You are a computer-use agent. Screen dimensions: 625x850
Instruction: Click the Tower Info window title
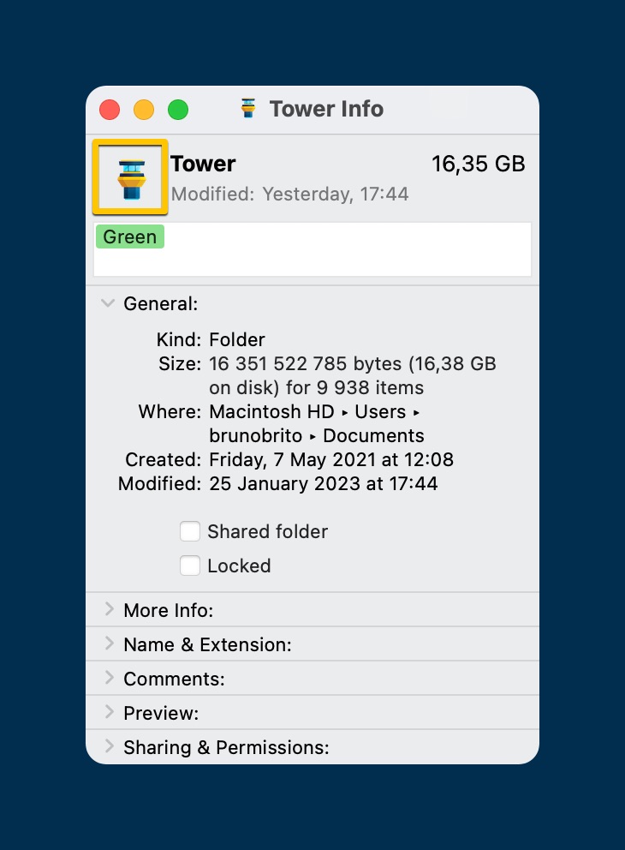pyautogui.click(x=326, y=109)
